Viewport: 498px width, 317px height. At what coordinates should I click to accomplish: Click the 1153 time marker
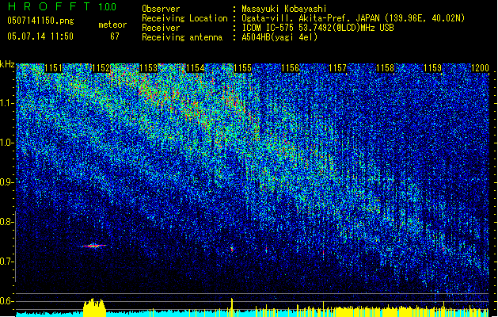coord(148,68)
